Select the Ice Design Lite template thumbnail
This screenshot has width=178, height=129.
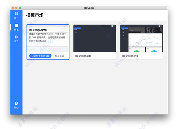pos(95,38)
